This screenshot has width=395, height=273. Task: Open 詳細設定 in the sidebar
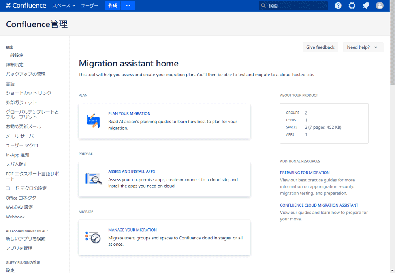(x=15, y=65)
